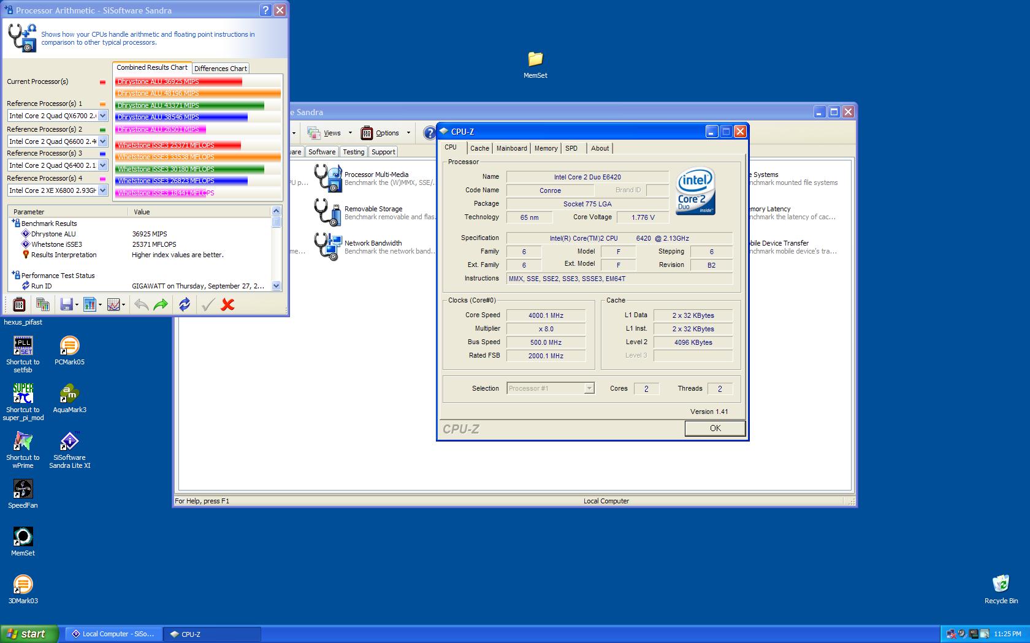Open the Memory tab in CPU-Z
1030x643 pixels.
(x=546, y=148)
